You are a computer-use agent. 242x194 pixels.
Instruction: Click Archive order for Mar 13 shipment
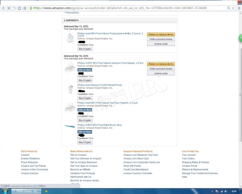(161, 44)
